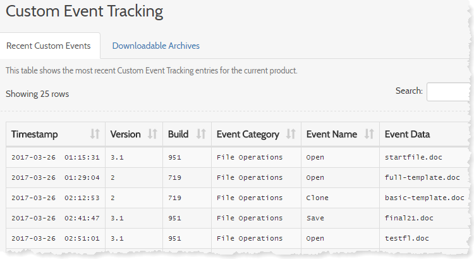The image size is (474, 259).
Task: Focus the Search input field
Action: pyautogui.click(x=450, y=91)
